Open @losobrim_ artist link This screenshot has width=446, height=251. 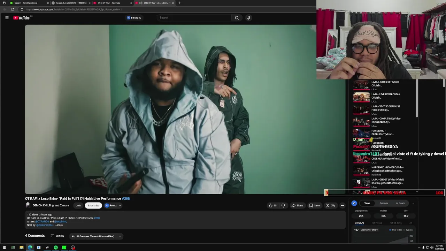60,222
